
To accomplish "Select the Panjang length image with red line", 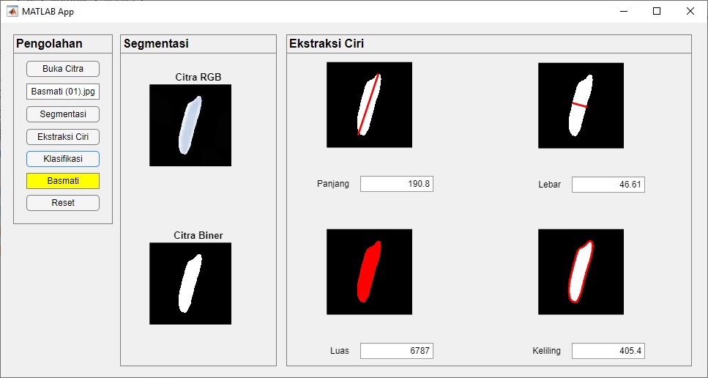I will [369, 105].
